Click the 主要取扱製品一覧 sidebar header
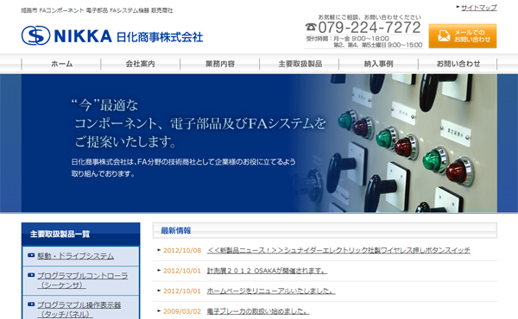This screenshot has height=319, width=518. click(80, 235)
